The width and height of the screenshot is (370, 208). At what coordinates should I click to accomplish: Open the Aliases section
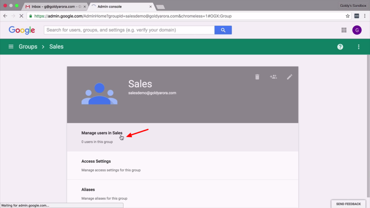point(182,194)
